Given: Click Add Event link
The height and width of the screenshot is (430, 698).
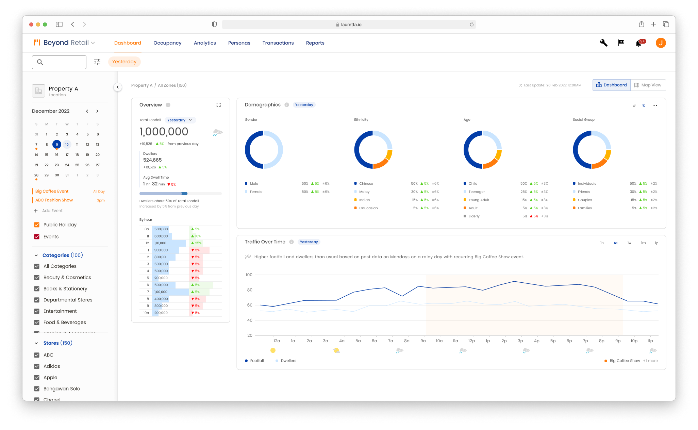Looking at the screenshot, I should pos(52,211).
